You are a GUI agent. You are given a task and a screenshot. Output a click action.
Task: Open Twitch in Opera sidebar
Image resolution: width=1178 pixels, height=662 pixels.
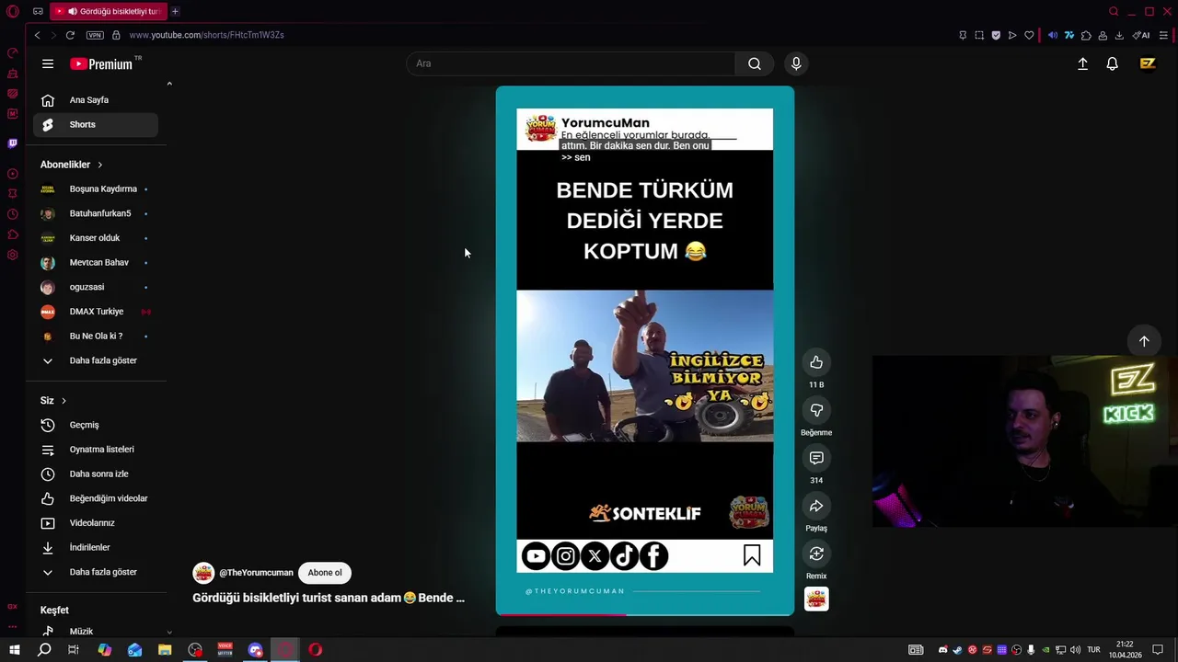(x=12, y=143)
